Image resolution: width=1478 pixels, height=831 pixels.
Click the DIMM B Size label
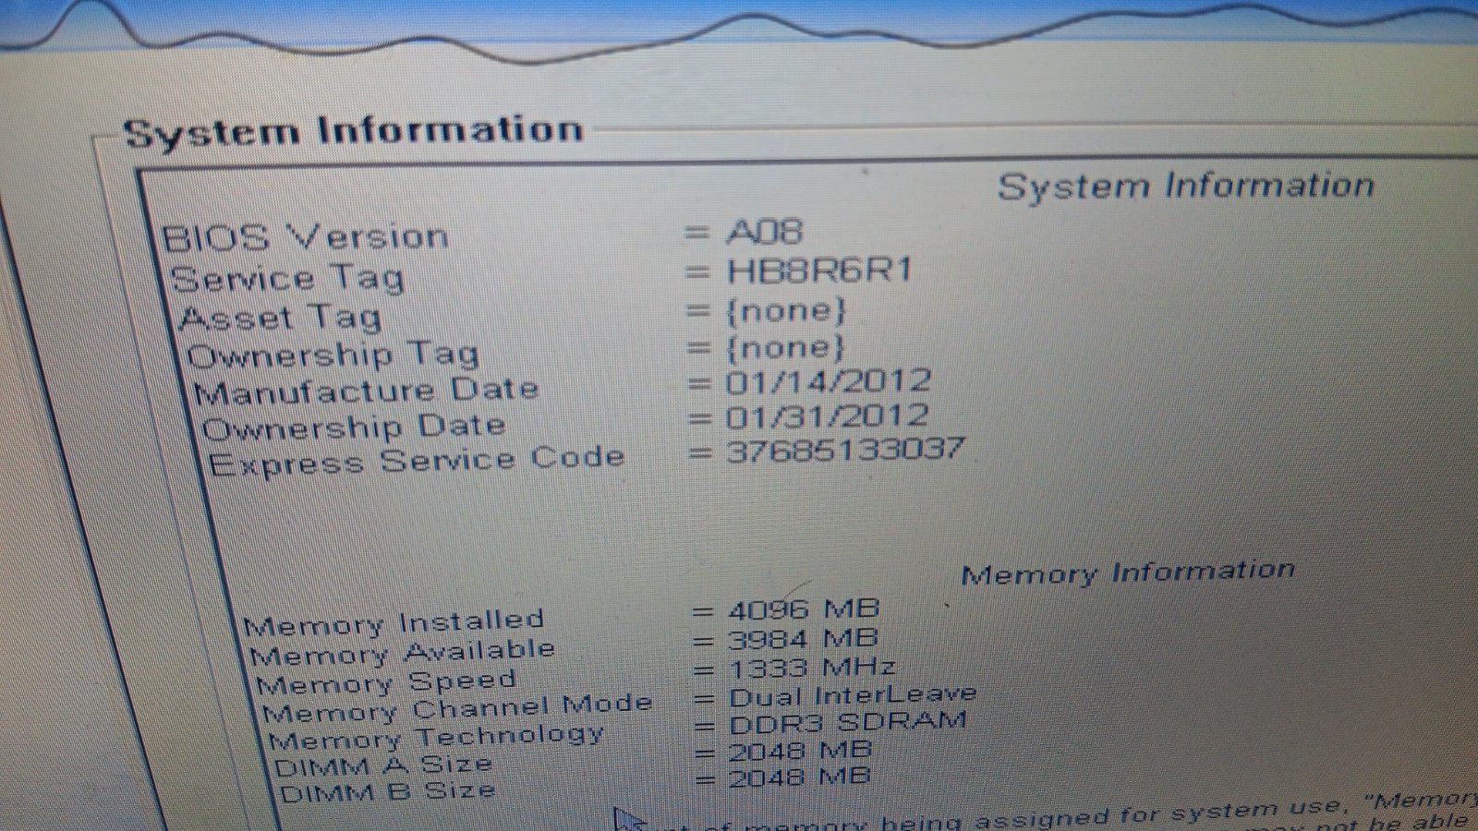388,792
